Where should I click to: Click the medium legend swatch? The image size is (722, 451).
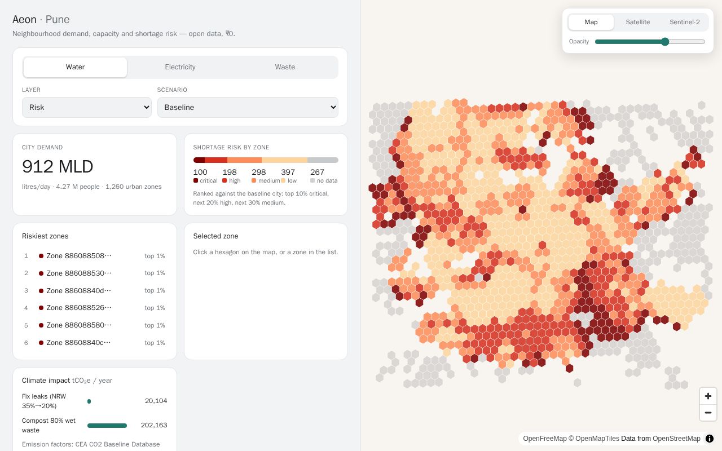point(254,180)
